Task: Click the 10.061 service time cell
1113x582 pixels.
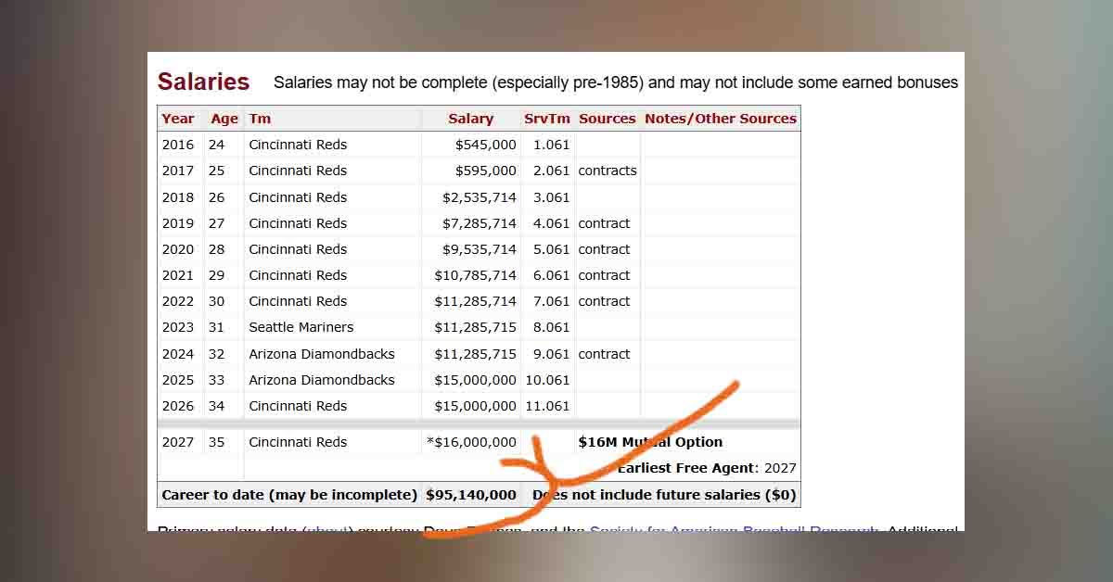Action: coord(547,380)
